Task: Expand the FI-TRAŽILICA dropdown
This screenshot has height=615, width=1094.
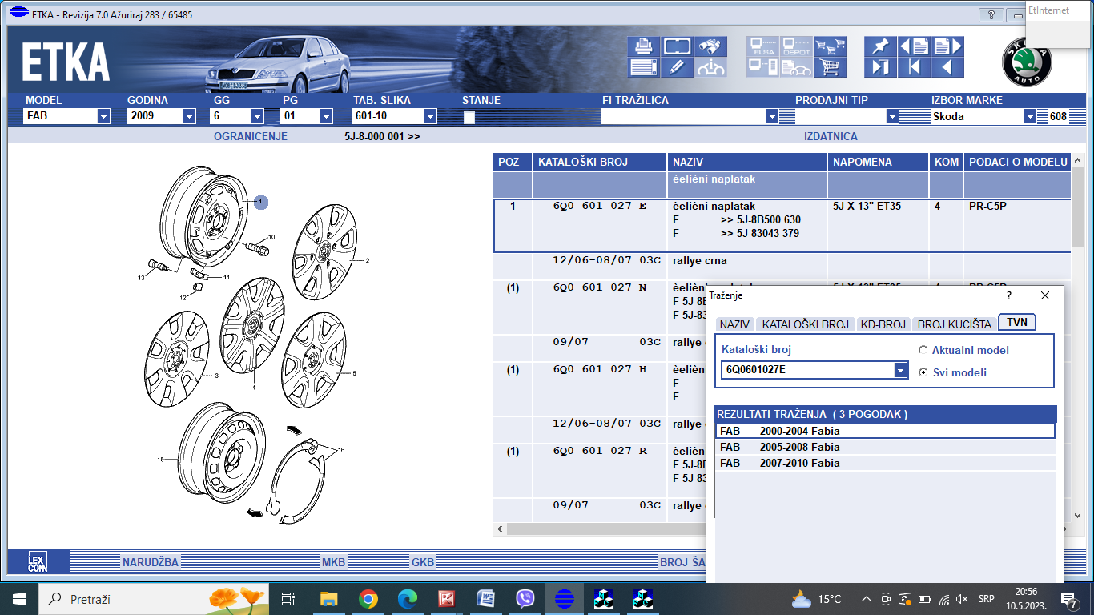Action: coord(772,116)
